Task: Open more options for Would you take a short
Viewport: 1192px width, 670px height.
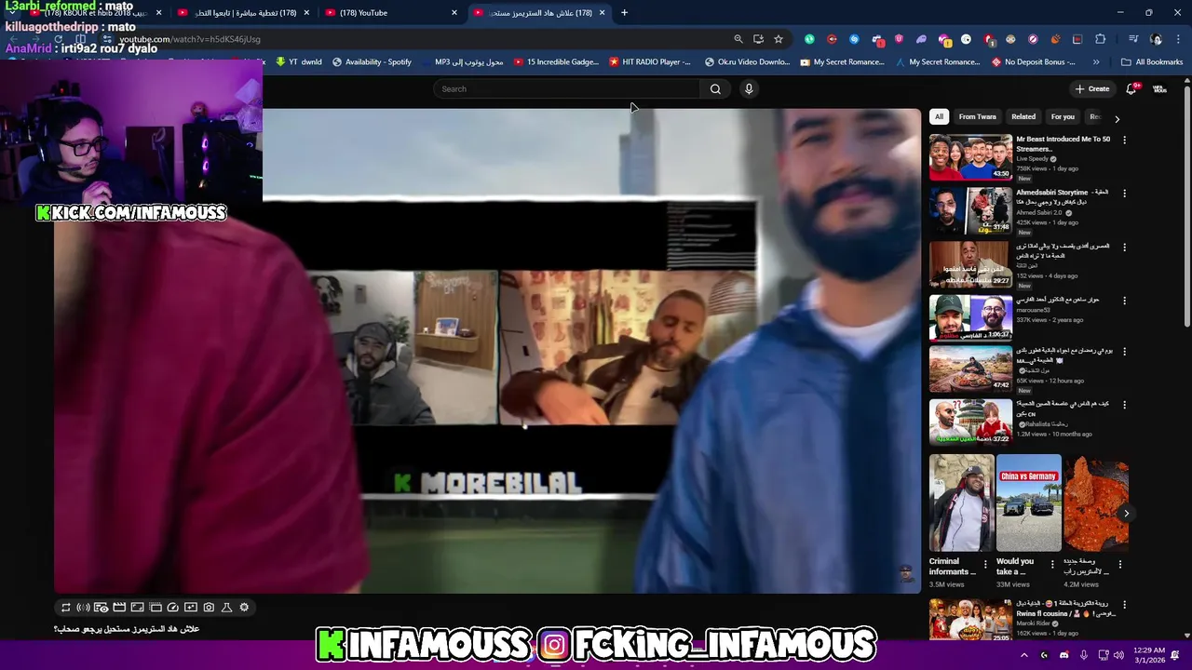Action: tap(1052, 564)
